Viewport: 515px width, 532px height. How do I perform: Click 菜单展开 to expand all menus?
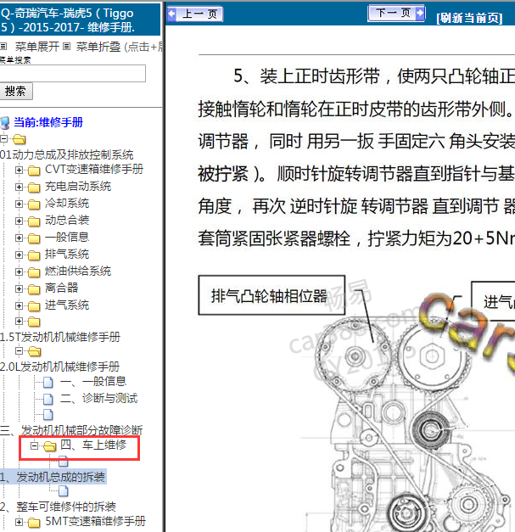pos(37,46)
